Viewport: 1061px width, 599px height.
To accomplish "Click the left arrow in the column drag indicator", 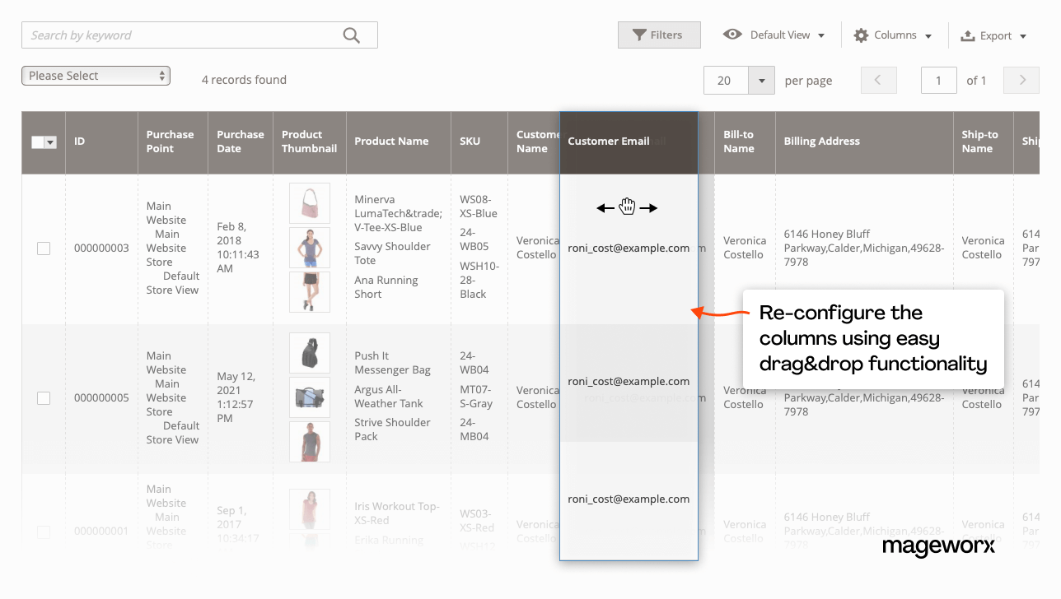I will pos(605,207).
